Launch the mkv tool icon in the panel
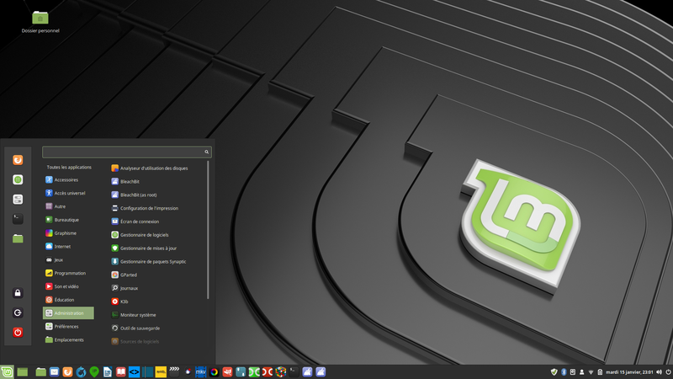This screenshot has height=379, width=673. click(x=200, y=372)
